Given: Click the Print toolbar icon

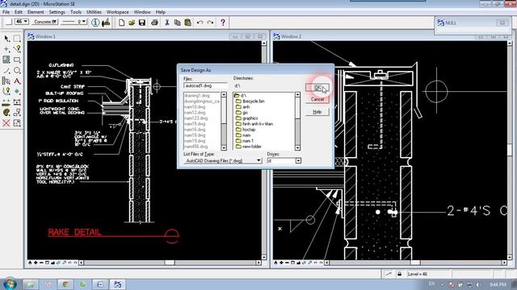Looking at the screenshot, I should click(x=154, y=23).
